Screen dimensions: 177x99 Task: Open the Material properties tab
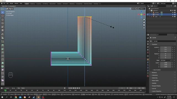coord(148,76)
